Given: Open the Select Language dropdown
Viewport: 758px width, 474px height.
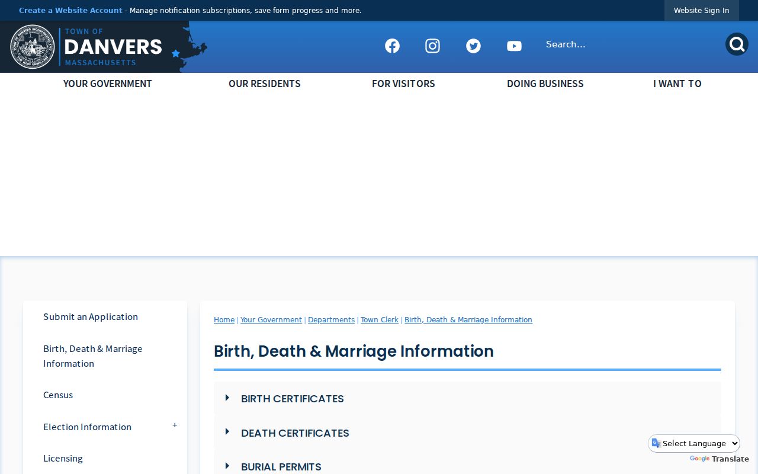Looking at the screenshot, I should 694,443.
